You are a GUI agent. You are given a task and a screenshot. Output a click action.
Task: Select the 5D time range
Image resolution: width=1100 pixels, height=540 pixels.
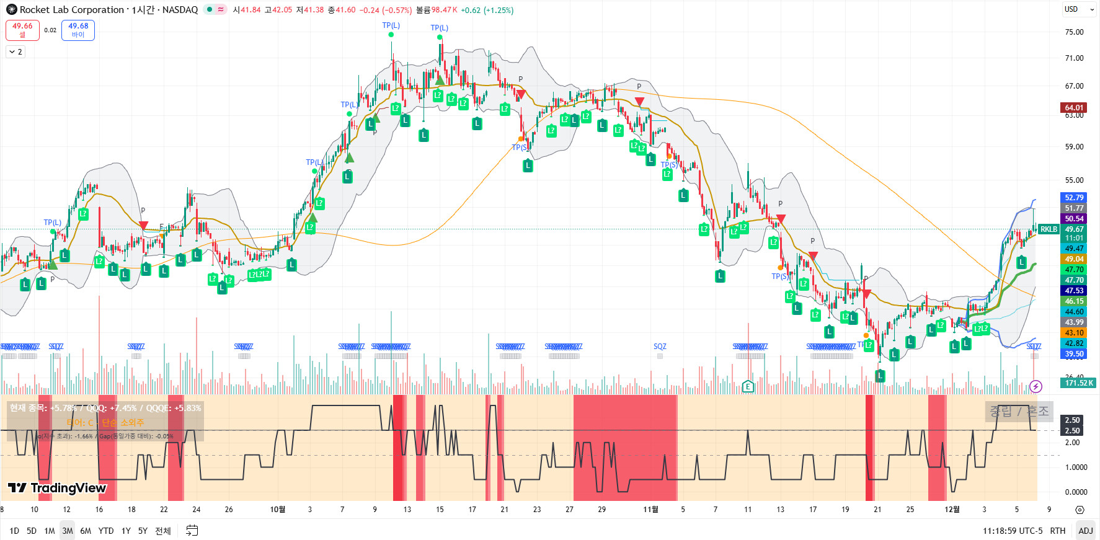point(32,531)
